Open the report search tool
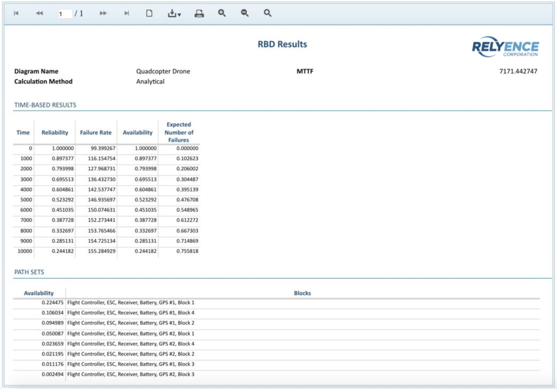The width and height of the screenshot is (557, 389). [x=267, y=13]
